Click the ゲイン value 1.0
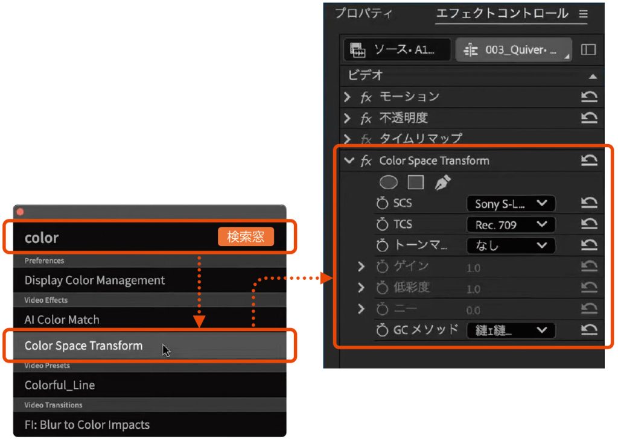618x439 pixels. [473, 268]
